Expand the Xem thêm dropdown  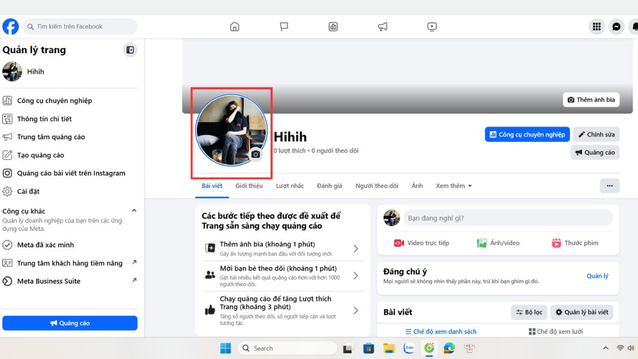[454, 186]
